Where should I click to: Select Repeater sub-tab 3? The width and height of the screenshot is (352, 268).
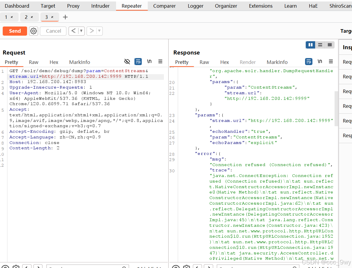point(46,17)
